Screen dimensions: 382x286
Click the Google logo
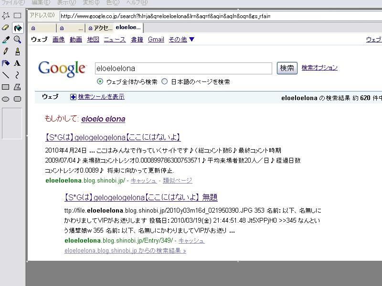pyautogui.click(x=62, y=69)
